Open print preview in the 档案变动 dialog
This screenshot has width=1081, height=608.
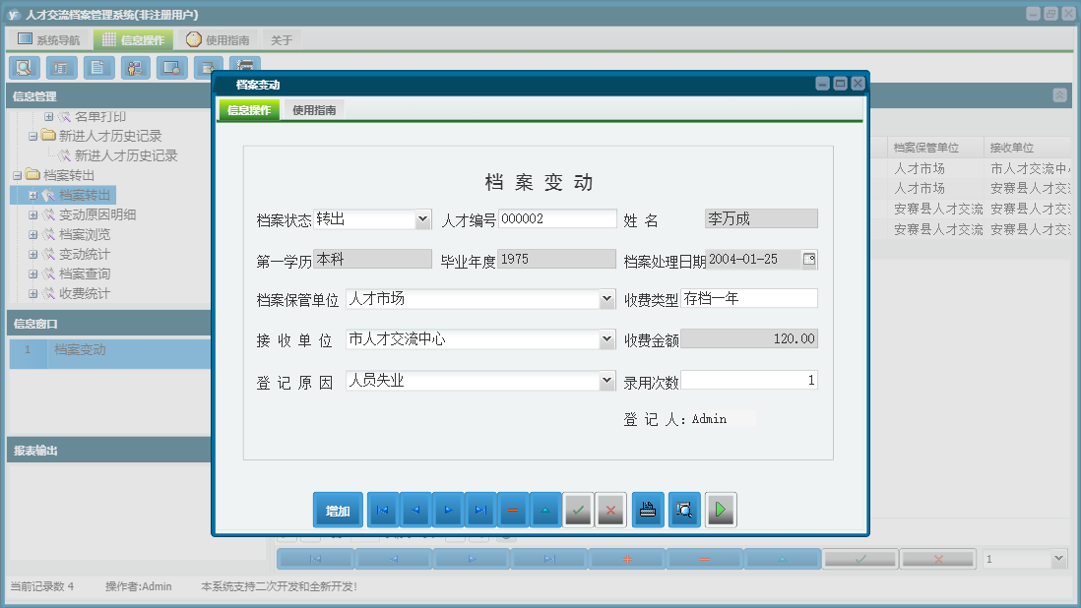(x=683, y=510)
